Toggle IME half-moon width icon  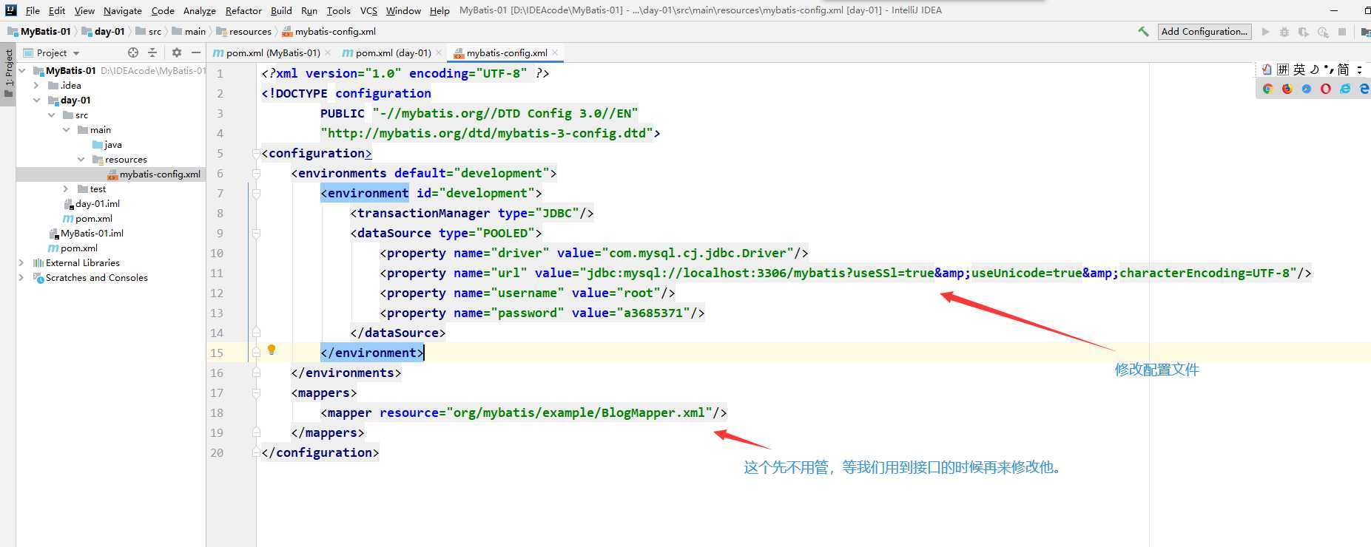[x=1314, y=69]
